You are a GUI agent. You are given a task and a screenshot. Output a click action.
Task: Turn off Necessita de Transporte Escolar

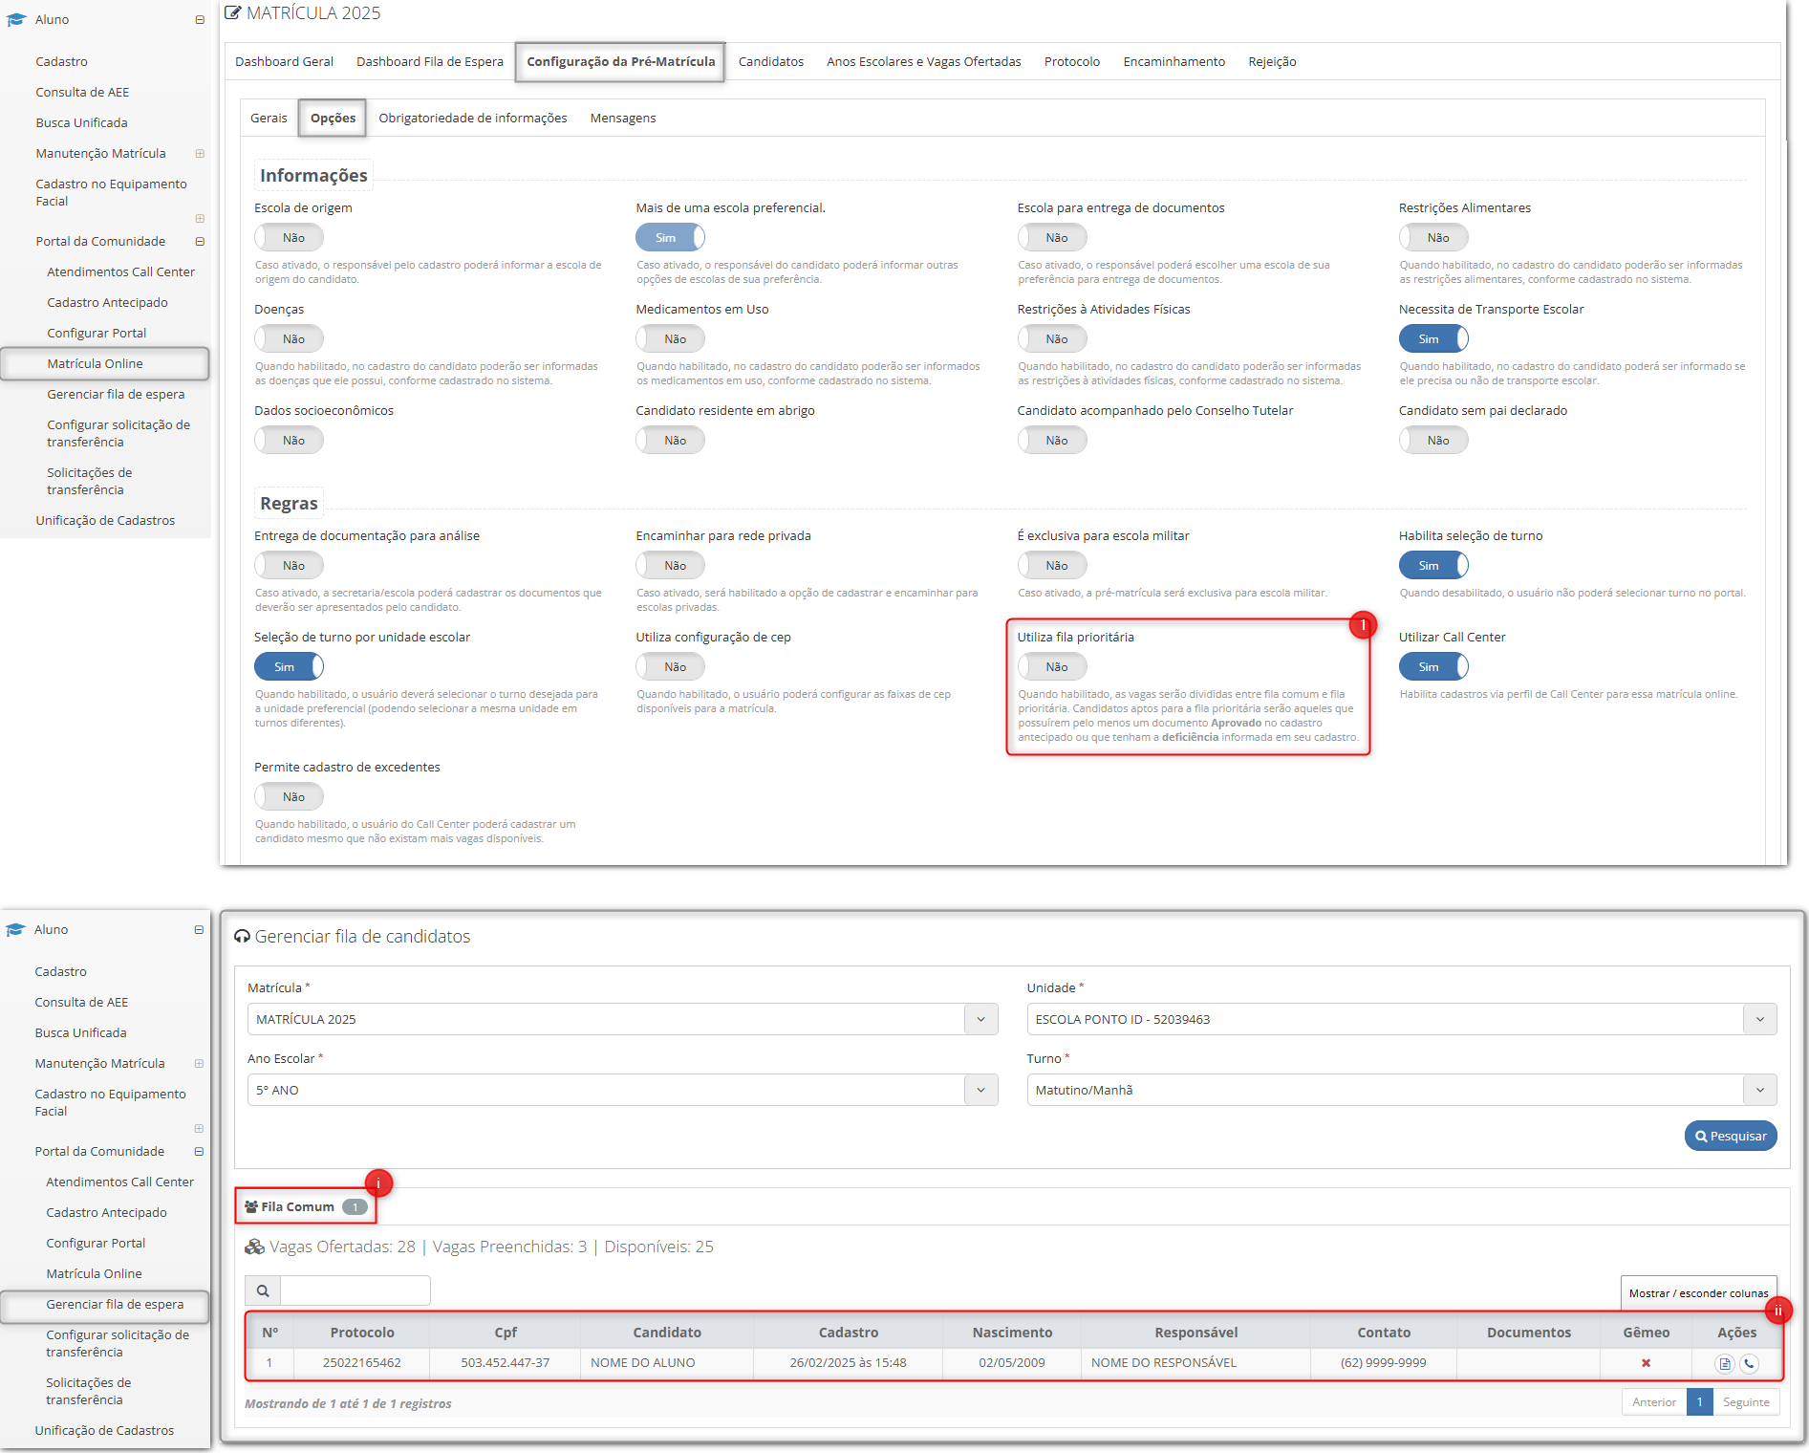tap(1433, 338)
